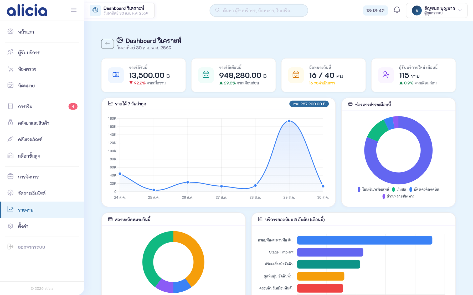The width and height of the screenshot is (473, 295).
Task: Open คลังยาและสินค้า menu item
Action: coord(42,123)
